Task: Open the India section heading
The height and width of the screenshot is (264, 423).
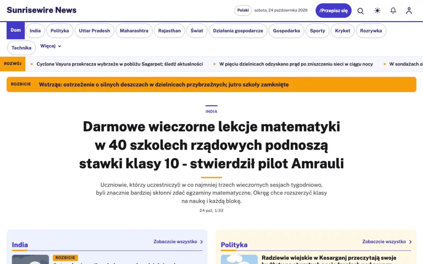Action: tap(20, 245)
